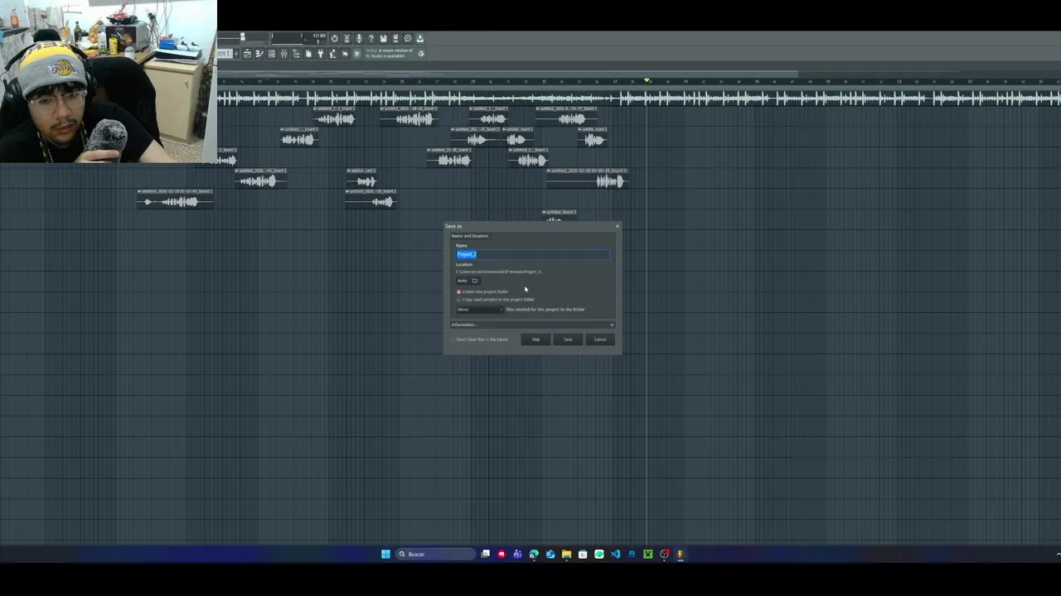Open the help question mark icon

pos(371,38)
